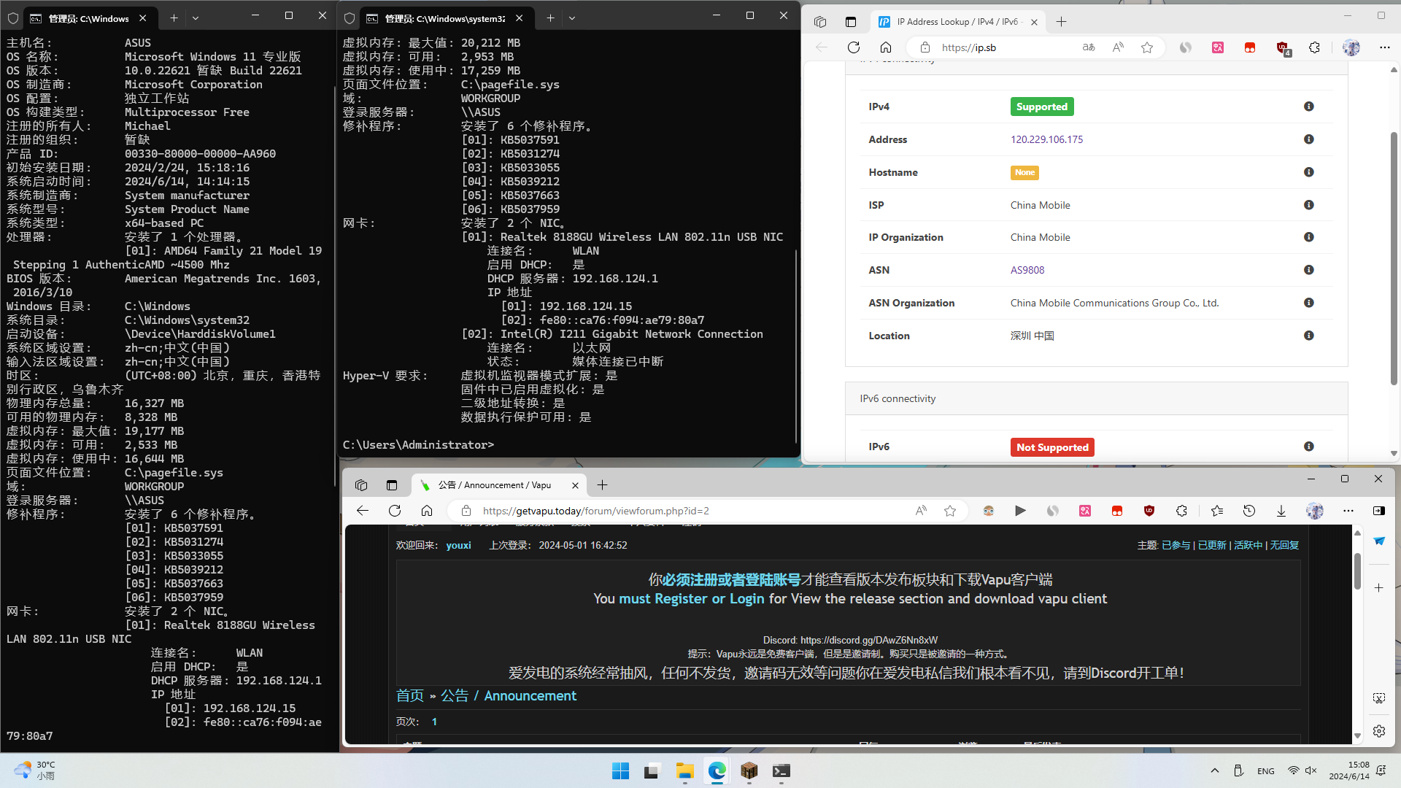Image resolution: width=1401 pixels, height=788 pixels.
Task: Click the Register or Login link
Action: (x=692, y=599)
